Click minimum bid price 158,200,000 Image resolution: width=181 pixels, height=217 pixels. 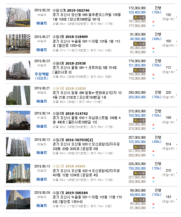(137, 168)
